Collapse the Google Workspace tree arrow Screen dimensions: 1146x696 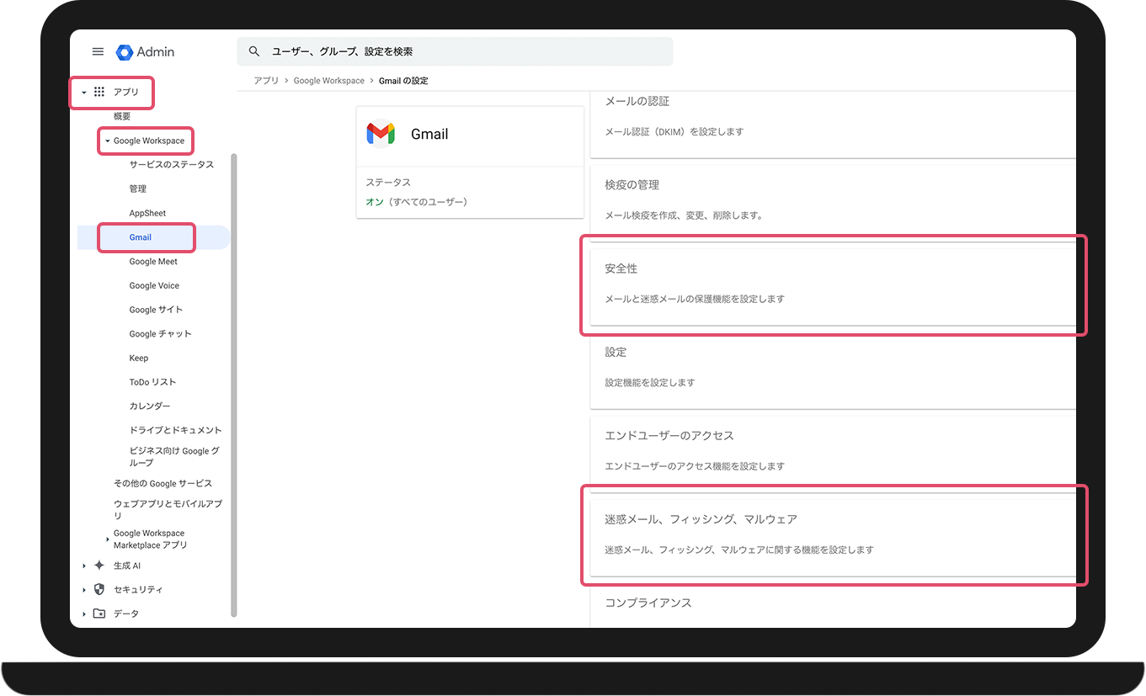107,141
